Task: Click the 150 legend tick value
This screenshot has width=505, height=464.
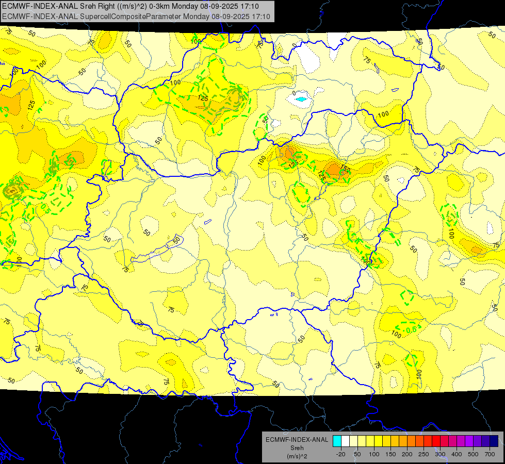Action: pos(390,454)
